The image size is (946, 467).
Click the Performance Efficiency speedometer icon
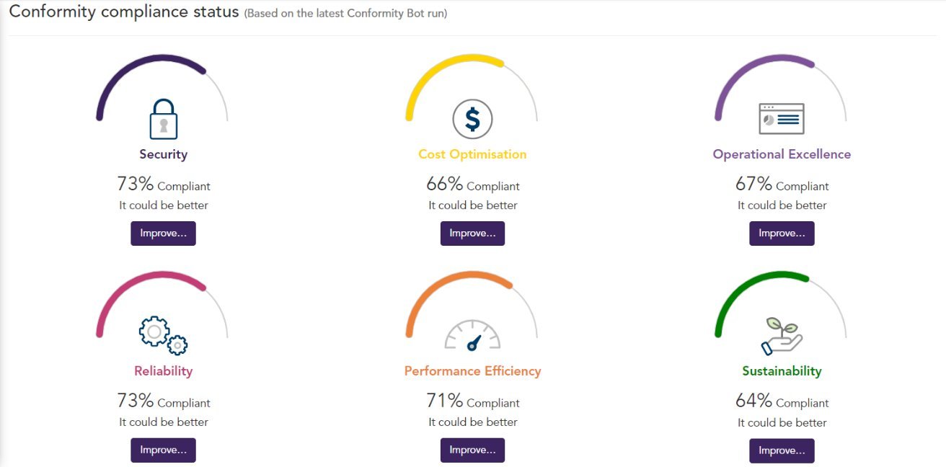pyautogui.click(x=472, y=335)
